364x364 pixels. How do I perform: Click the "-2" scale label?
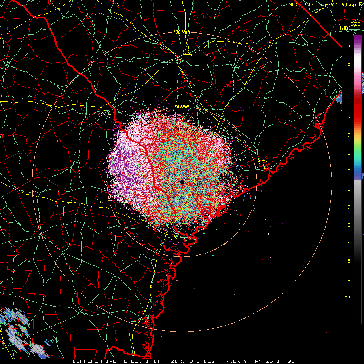point(347,207)
